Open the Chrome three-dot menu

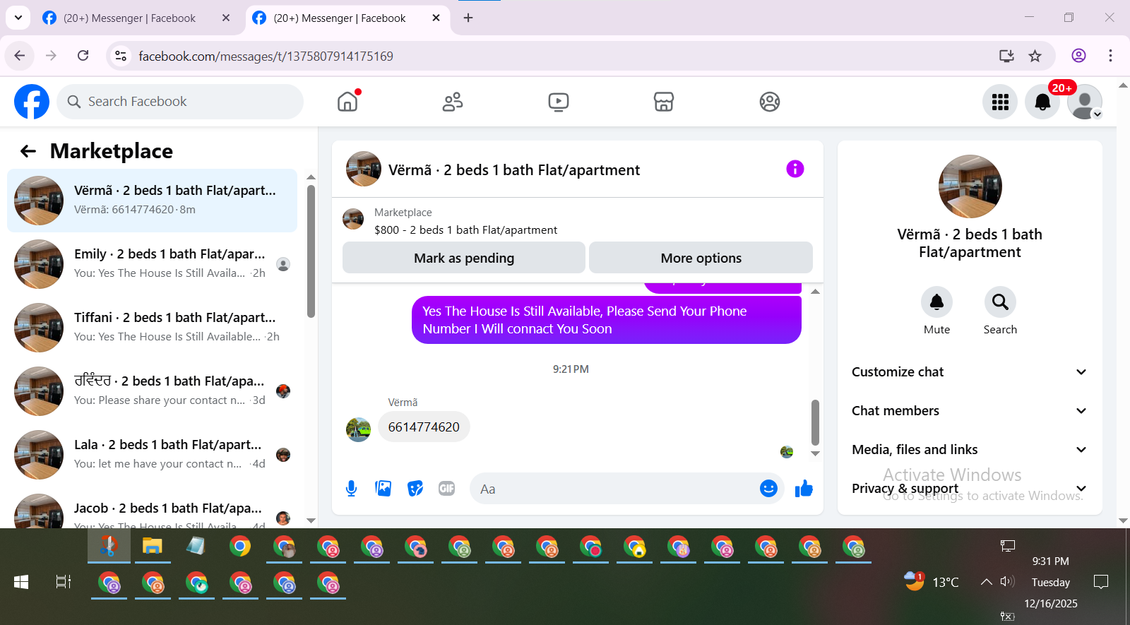pyautogui.click(x=1110, y=56)
